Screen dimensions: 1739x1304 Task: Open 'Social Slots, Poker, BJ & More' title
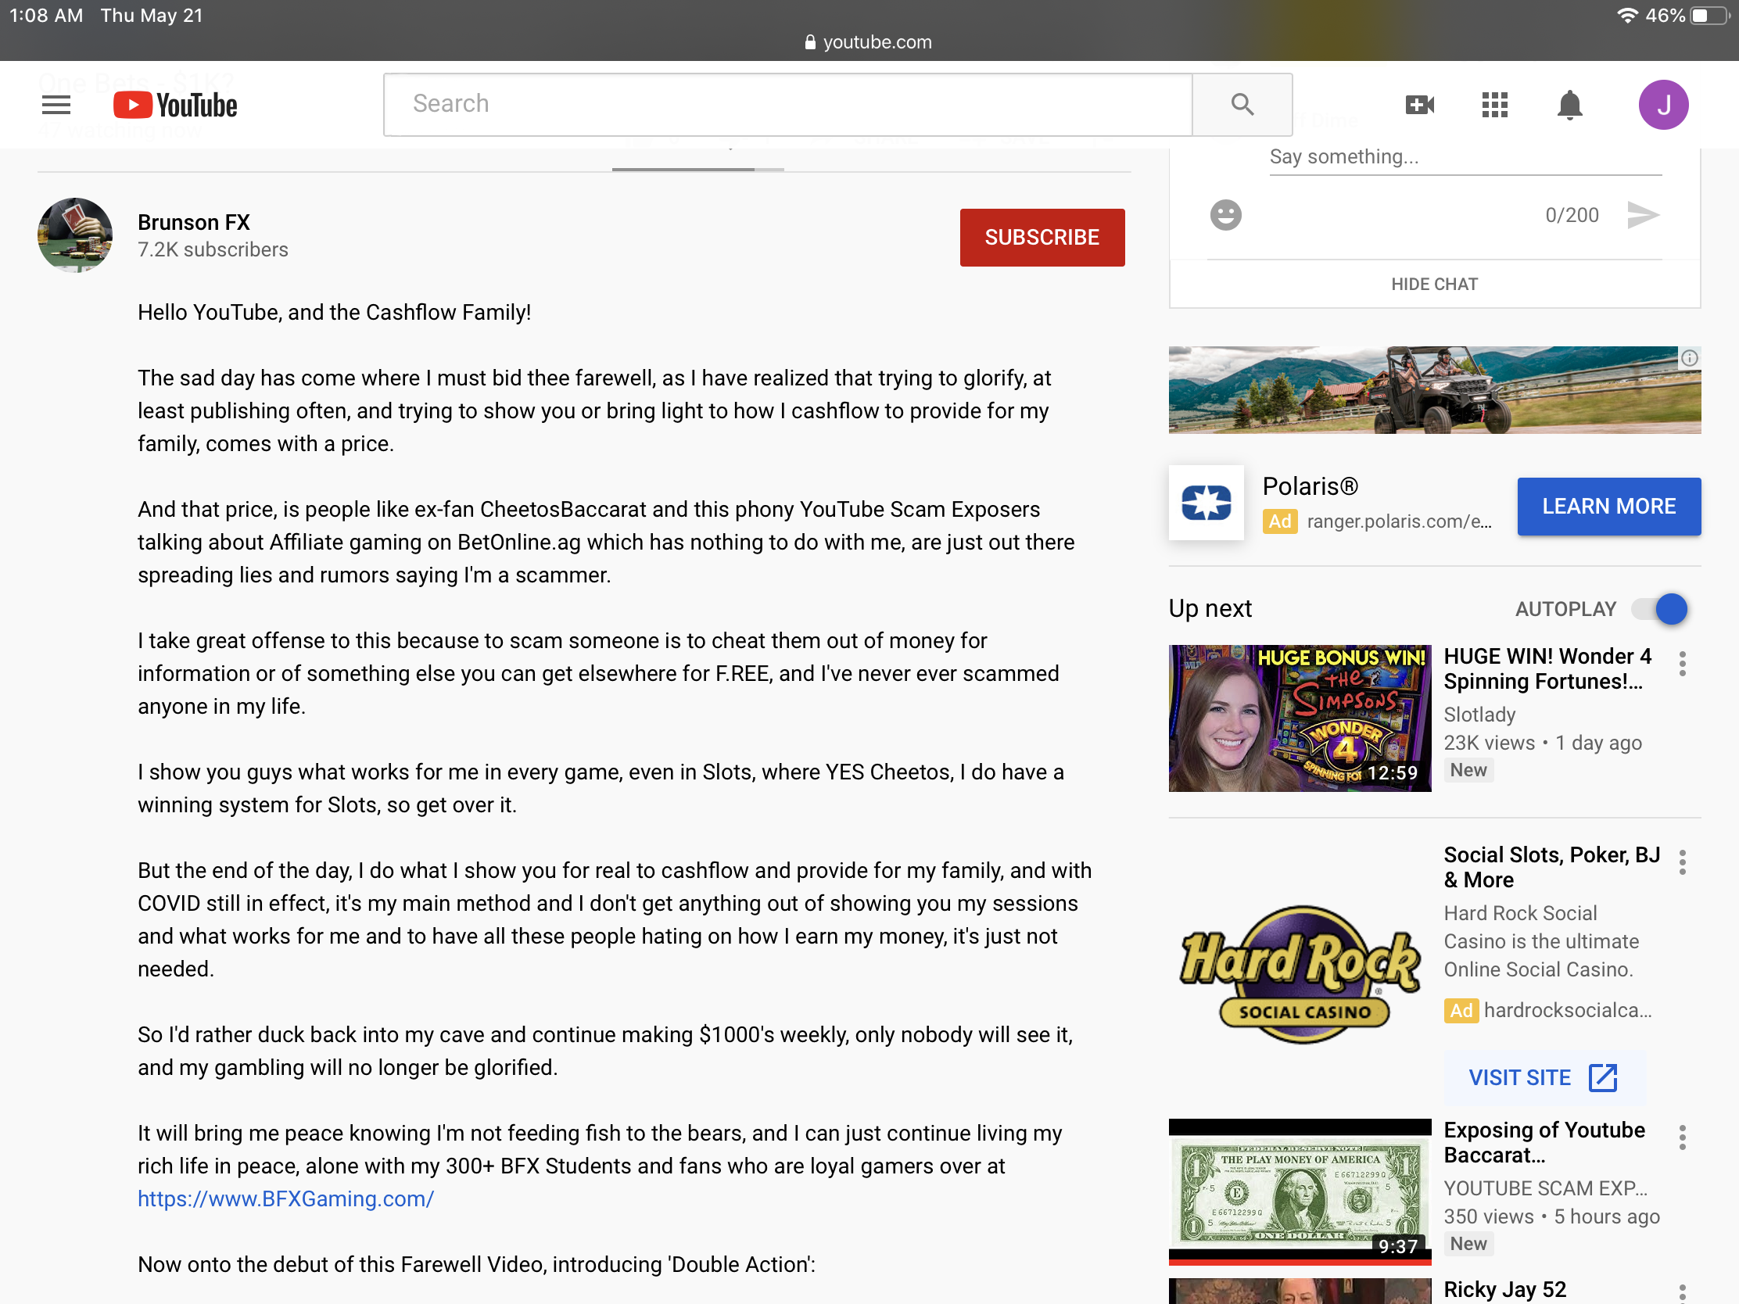coord(1552,867)
